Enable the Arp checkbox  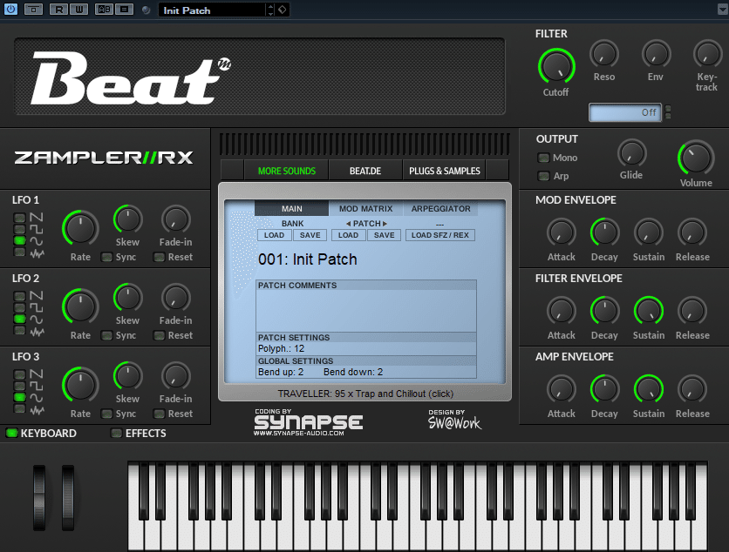(543, 176)
